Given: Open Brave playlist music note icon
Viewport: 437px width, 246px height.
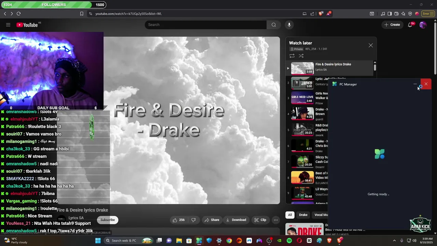Looking at the screenshot, I should coord(383,14).
